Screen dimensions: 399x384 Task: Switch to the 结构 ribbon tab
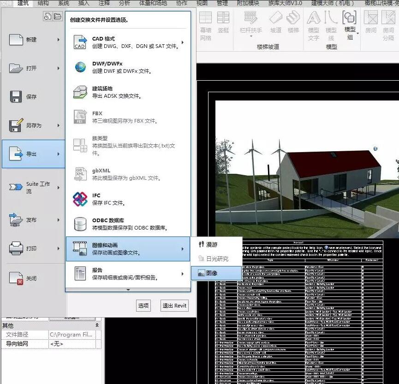click(43, 3)
